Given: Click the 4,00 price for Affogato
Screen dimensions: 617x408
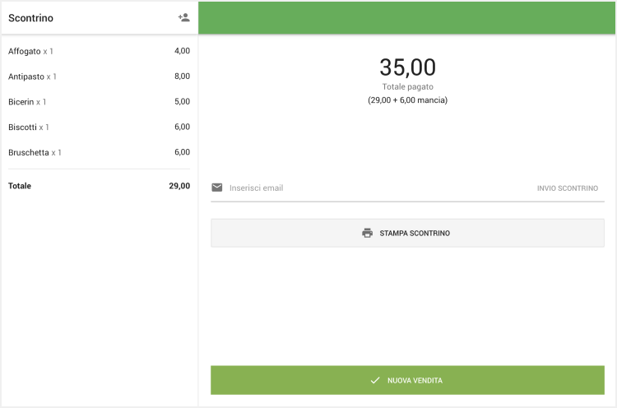Looking at the screenshot, I should click(182, 51).
